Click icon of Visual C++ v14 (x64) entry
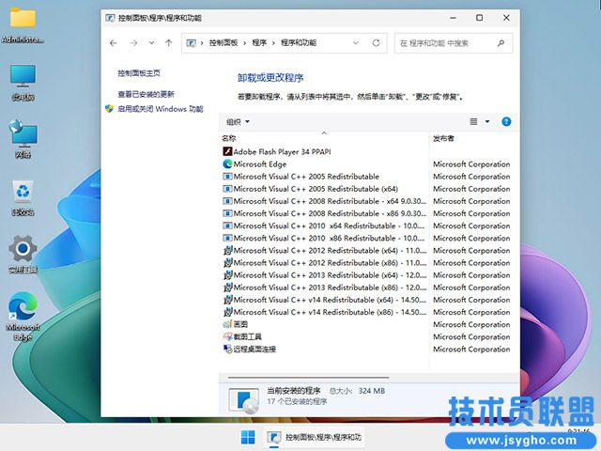The width and height of the screenshot is (601, 451). click(227, 300)
